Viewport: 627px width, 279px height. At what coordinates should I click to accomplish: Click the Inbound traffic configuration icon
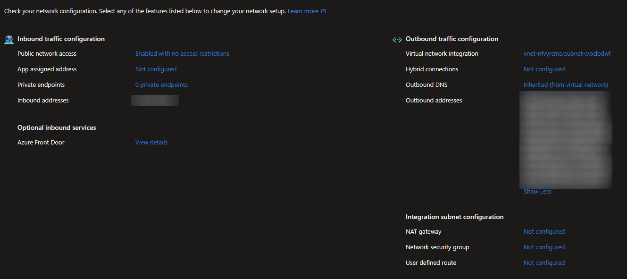click(9, 40)
